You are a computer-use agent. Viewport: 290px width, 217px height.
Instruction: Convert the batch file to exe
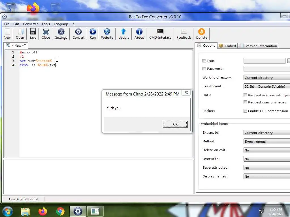tap(78, 34)
